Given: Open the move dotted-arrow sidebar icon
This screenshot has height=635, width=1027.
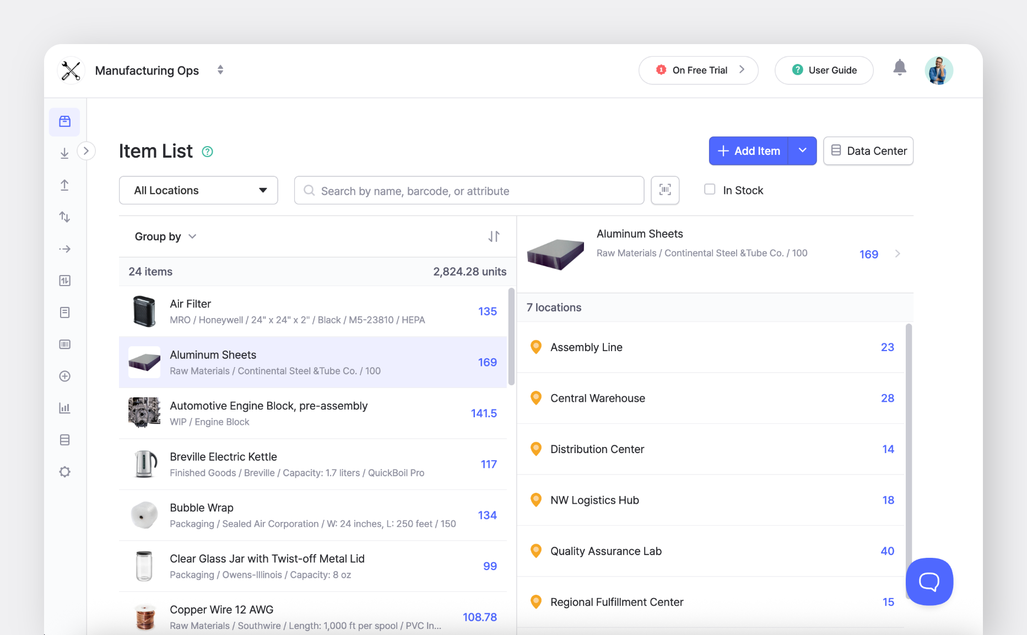Looking at the screenshot, I should click(x=64, y=249).
